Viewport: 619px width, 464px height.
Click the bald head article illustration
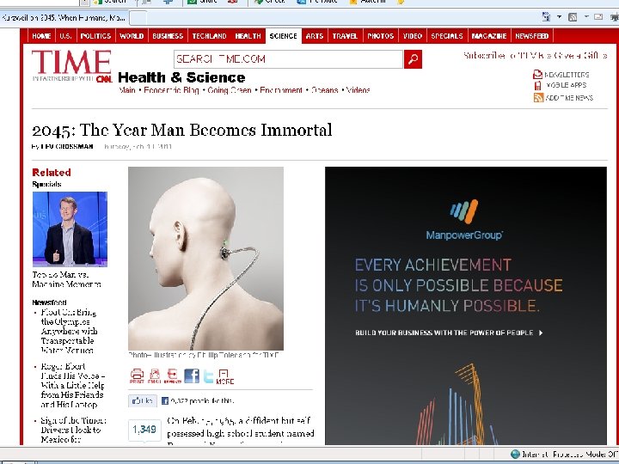205,259
